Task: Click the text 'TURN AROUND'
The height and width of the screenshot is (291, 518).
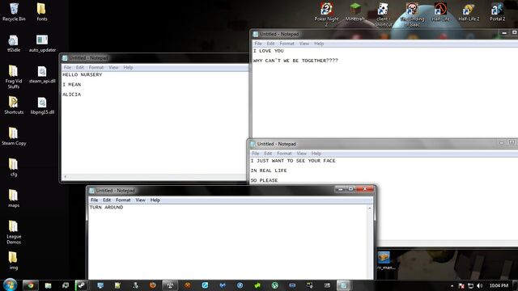Action: click(x=106, y=207)
